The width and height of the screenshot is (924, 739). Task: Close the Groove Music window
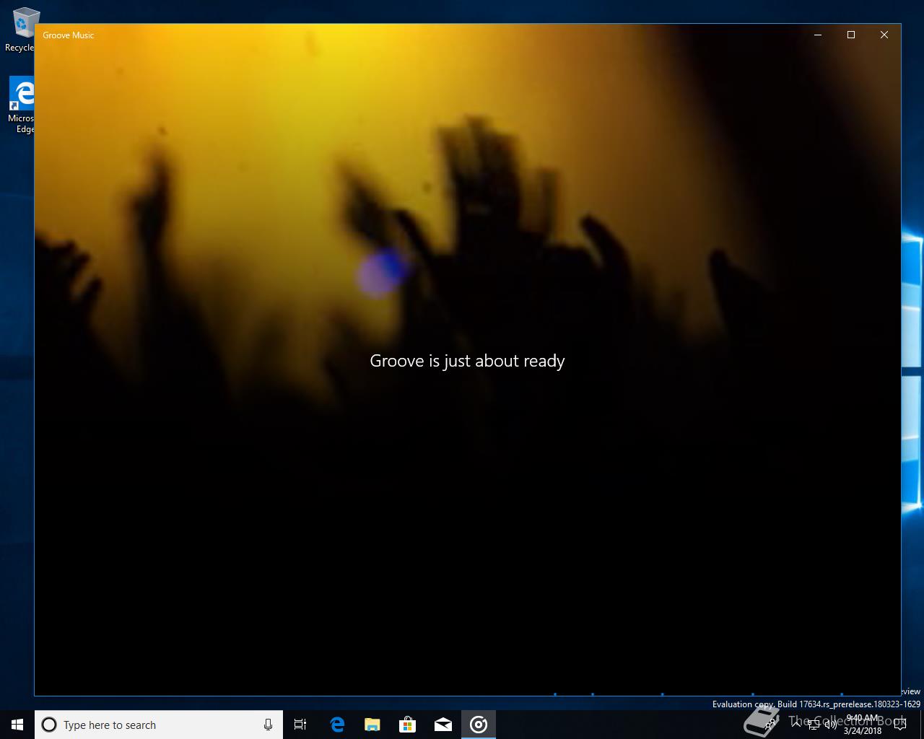tap(884, 35)
